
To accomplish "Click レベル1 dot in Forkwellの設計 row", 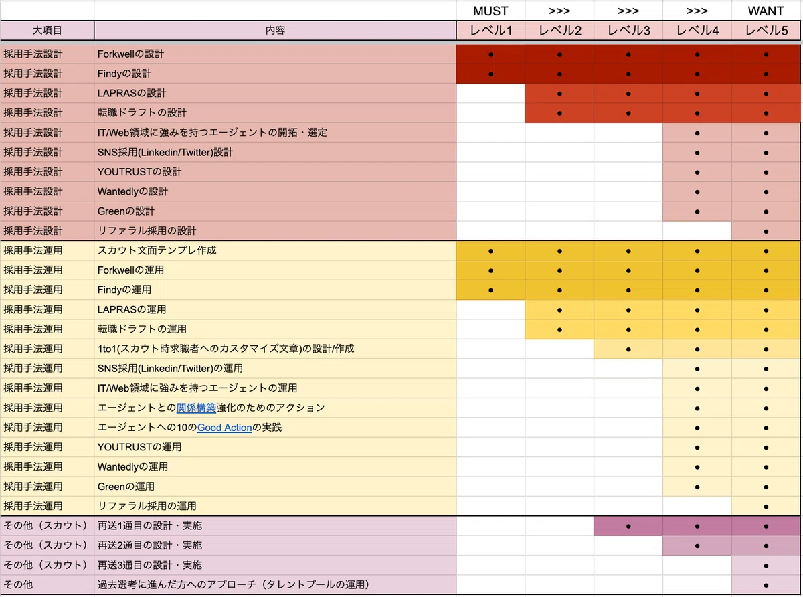I will pyautogui.click(x=490, y=54).
